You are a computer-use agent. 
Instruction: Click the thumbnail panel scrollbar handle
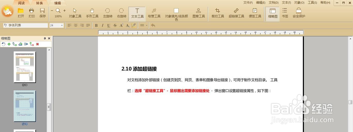pyautogui.click(x=49, y=107)
